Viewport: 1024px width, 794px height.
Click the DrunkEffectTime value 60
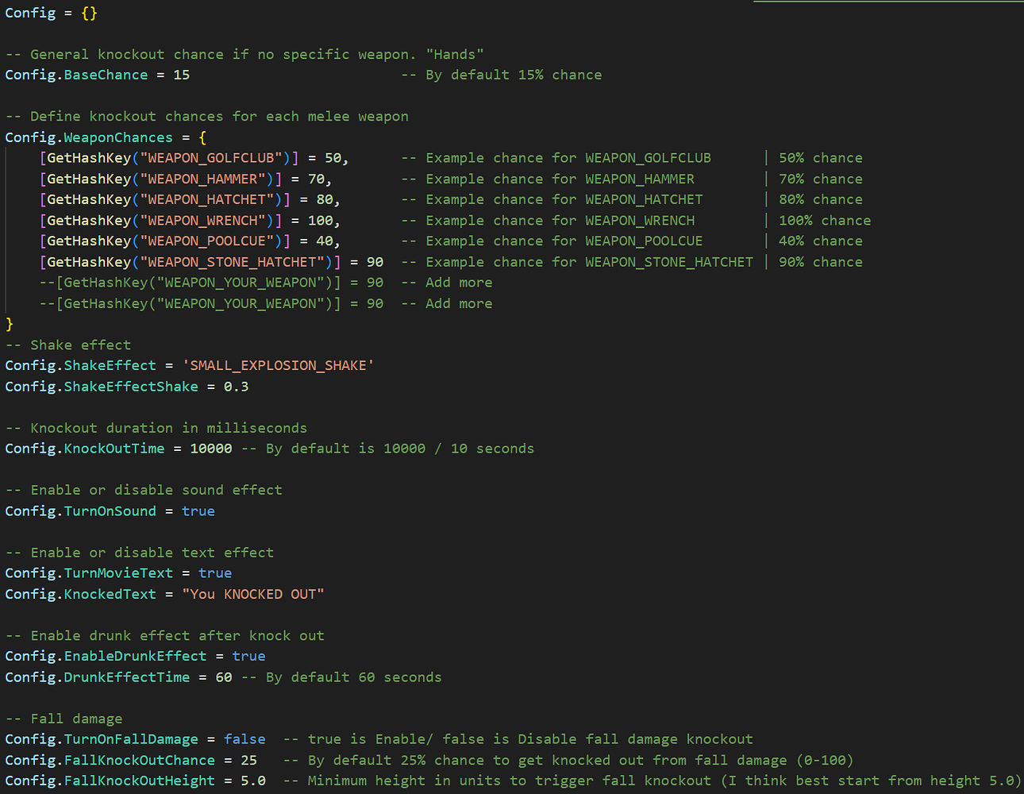223,676
